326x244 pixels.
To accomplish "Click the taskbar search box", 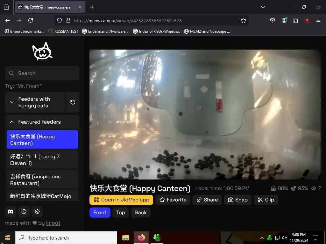I will tap(66, 238).
